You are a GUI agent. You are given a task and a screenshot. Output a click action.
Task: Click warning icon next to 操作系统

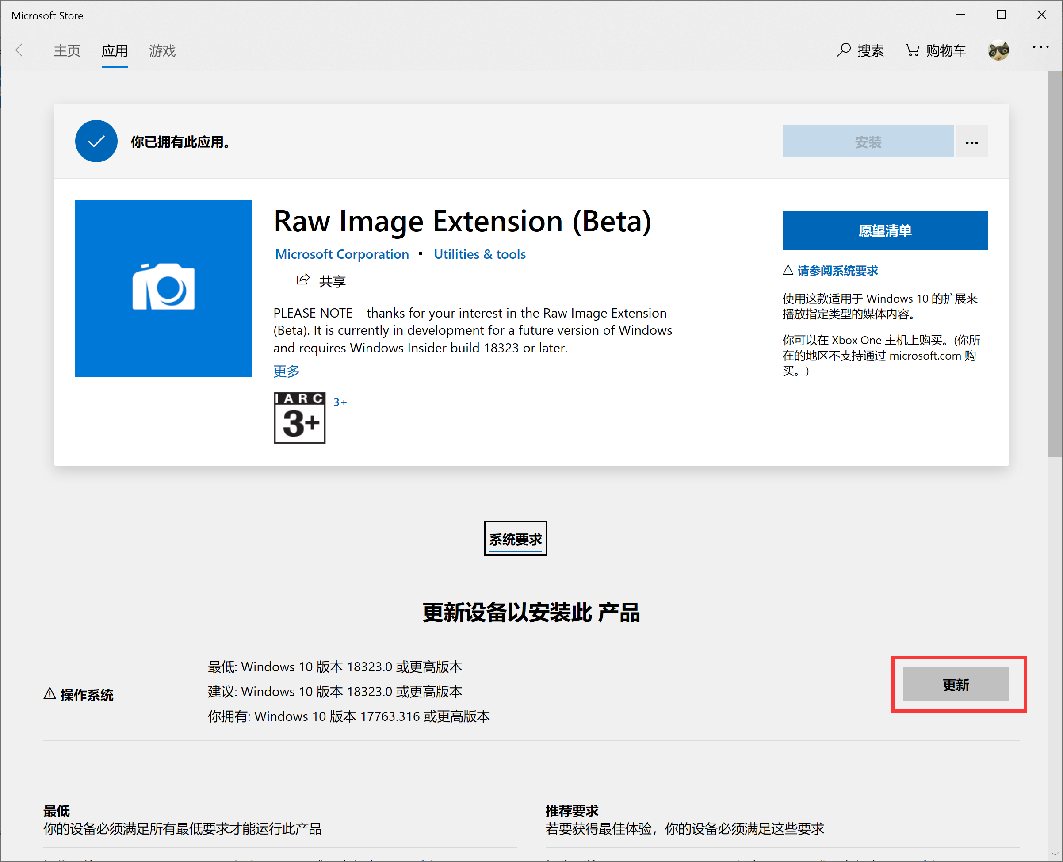50,693
